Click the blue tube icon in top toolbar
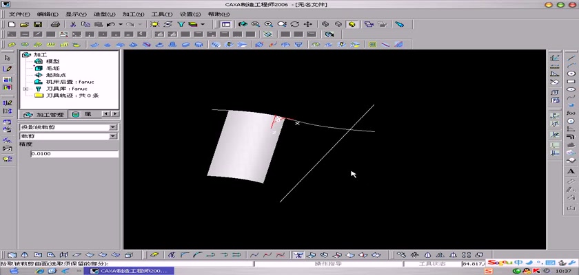579x275 pixels. (x=400, y=24)
